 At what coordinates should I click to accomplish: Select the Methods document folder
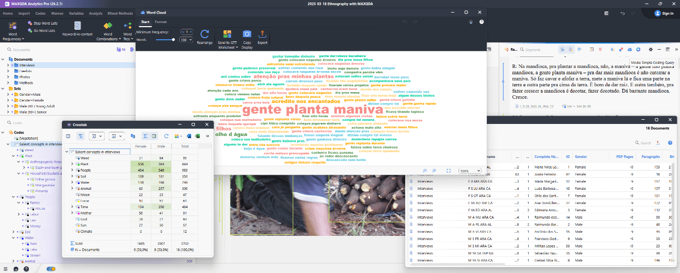pyautogui.click(x=26, y=83)
